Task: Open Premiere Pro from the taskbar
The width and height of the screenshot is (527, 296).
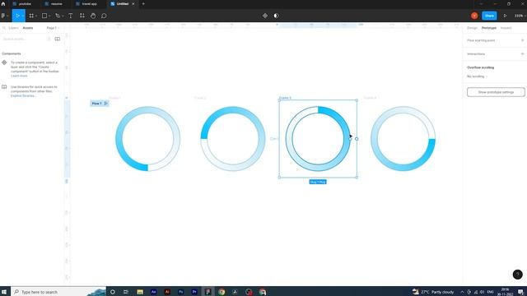Action: coord(194,292)
